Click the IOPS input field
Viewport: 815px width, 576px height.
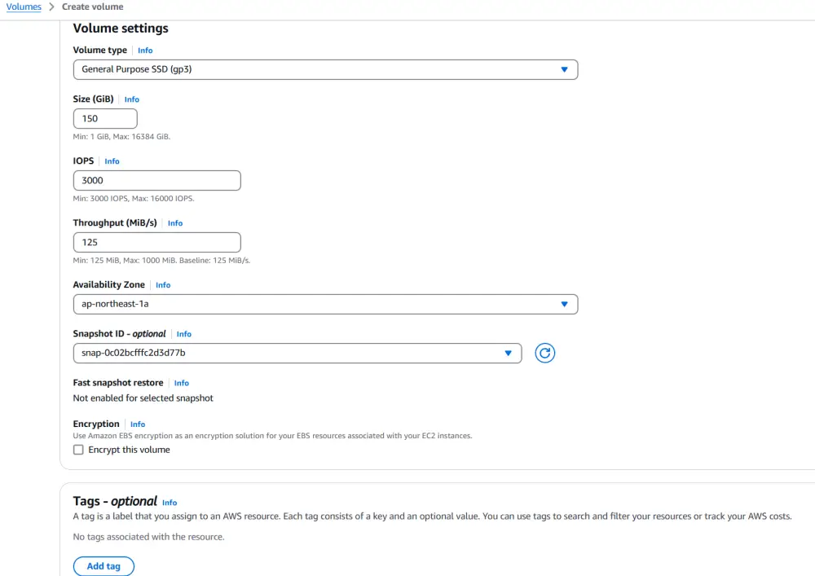point(156,180)
